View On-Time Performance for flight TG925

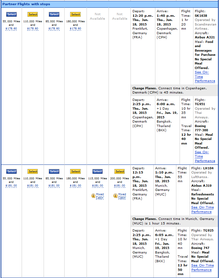[202, 268]
